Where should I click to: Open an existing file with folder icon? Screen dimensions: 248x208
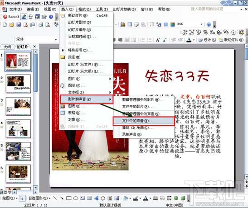click(11, 24)
